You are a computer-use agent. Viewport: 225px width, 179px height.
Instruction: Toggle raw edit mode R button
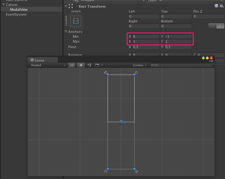[x=220, y=26]
